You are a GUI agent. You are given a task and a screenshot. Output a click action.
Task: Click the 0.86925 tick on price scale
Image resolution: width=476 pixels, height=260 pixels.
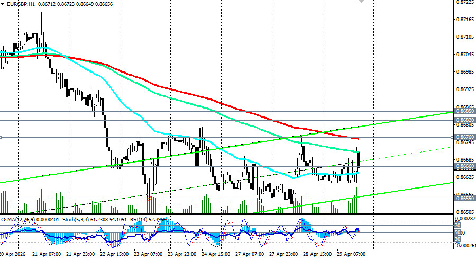pyautogui.click(x=465, y=89)
